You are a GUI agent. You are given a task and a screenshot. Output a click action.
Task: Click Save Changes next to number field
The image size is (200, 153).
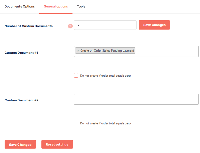[154, 25]
